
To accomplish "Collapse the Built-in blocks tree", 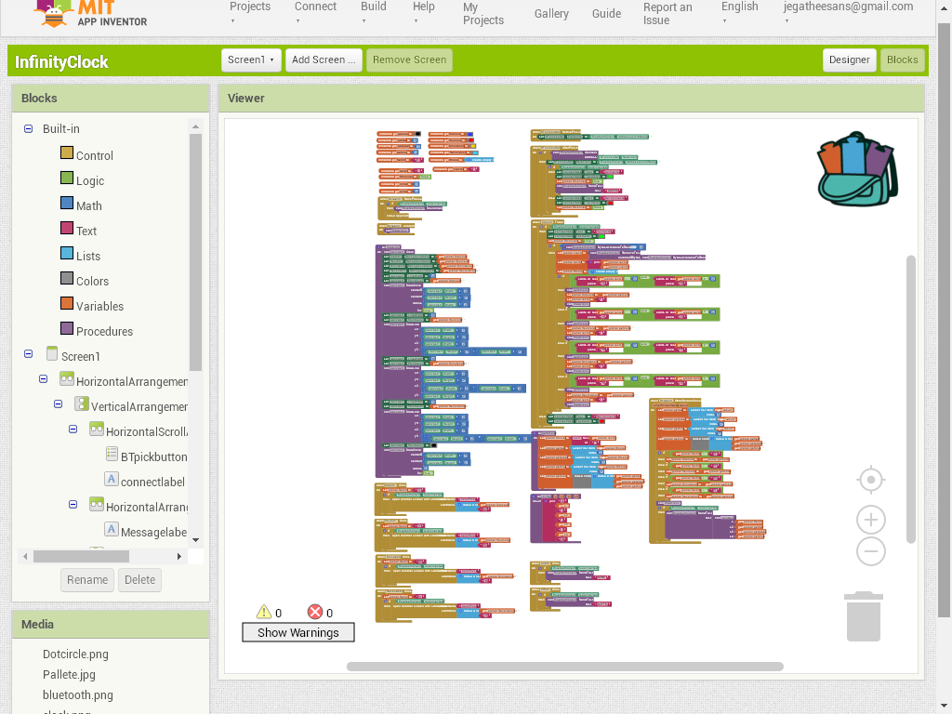I will [28, 128].
